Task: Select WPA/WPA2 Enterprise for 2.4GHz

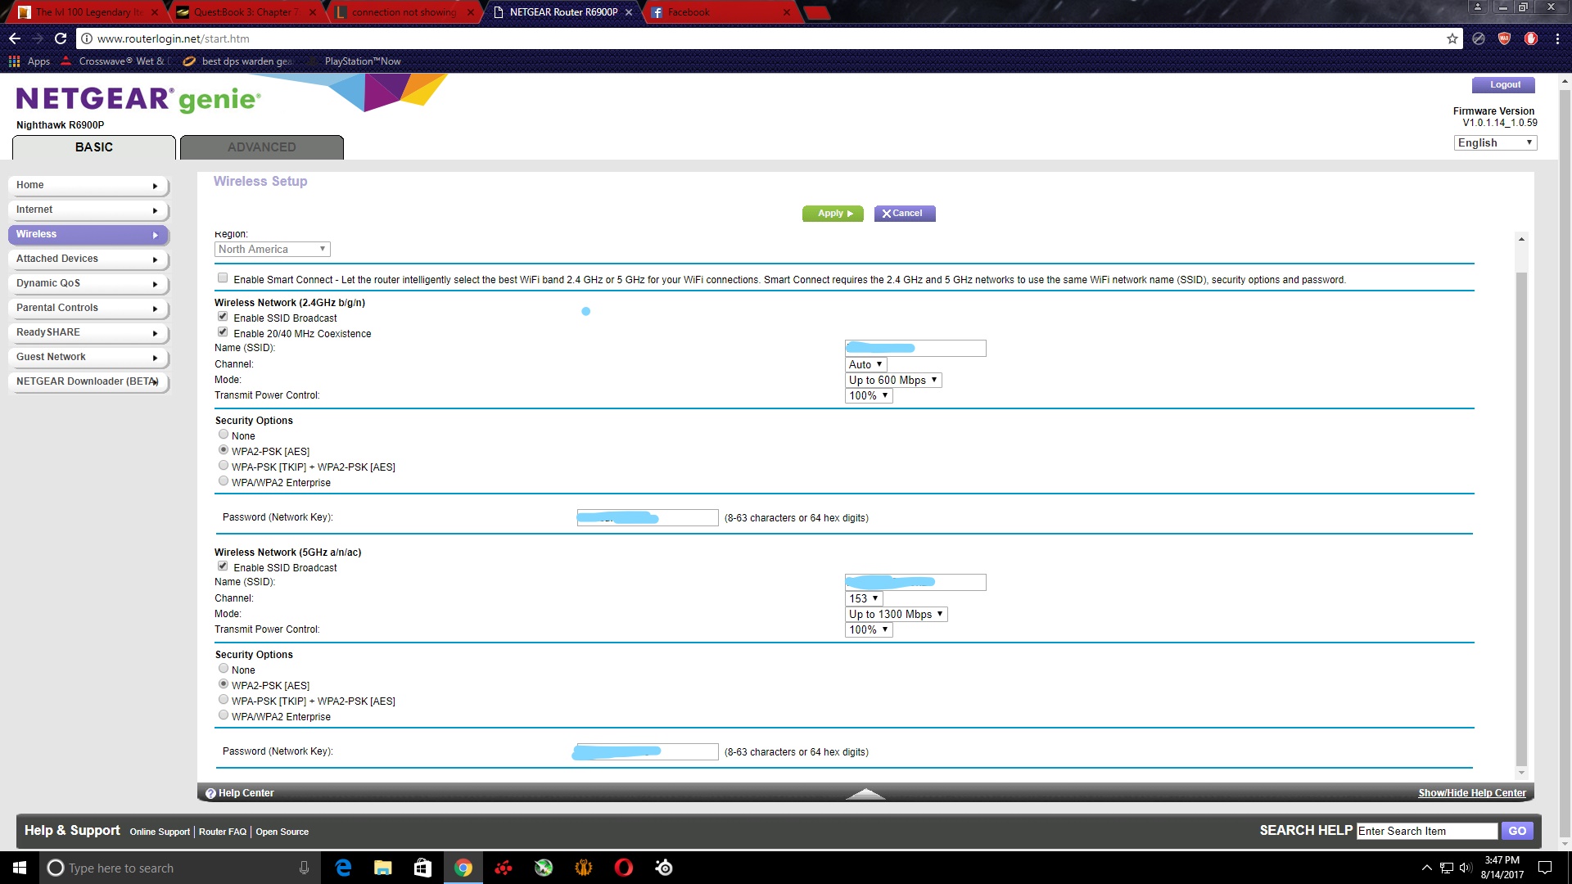Action: (x=224, y=481)
